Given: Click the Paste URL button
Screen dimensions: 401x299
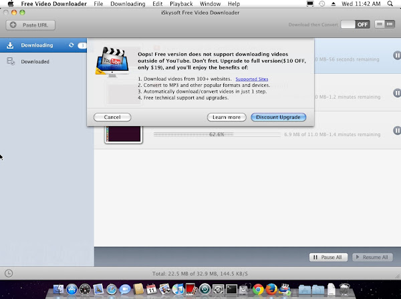Looking at the screenshot, I should coord(31,25).
